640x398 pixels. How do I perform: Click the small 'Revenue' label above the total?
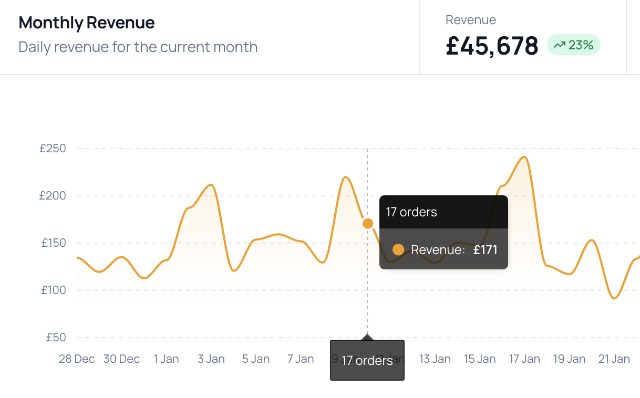[471, 20]
